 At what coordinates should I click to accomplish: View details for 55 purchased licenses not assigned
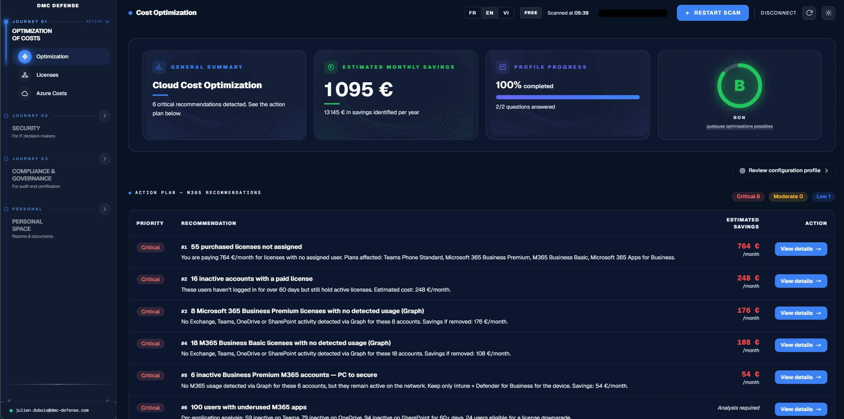pos(801,249)
